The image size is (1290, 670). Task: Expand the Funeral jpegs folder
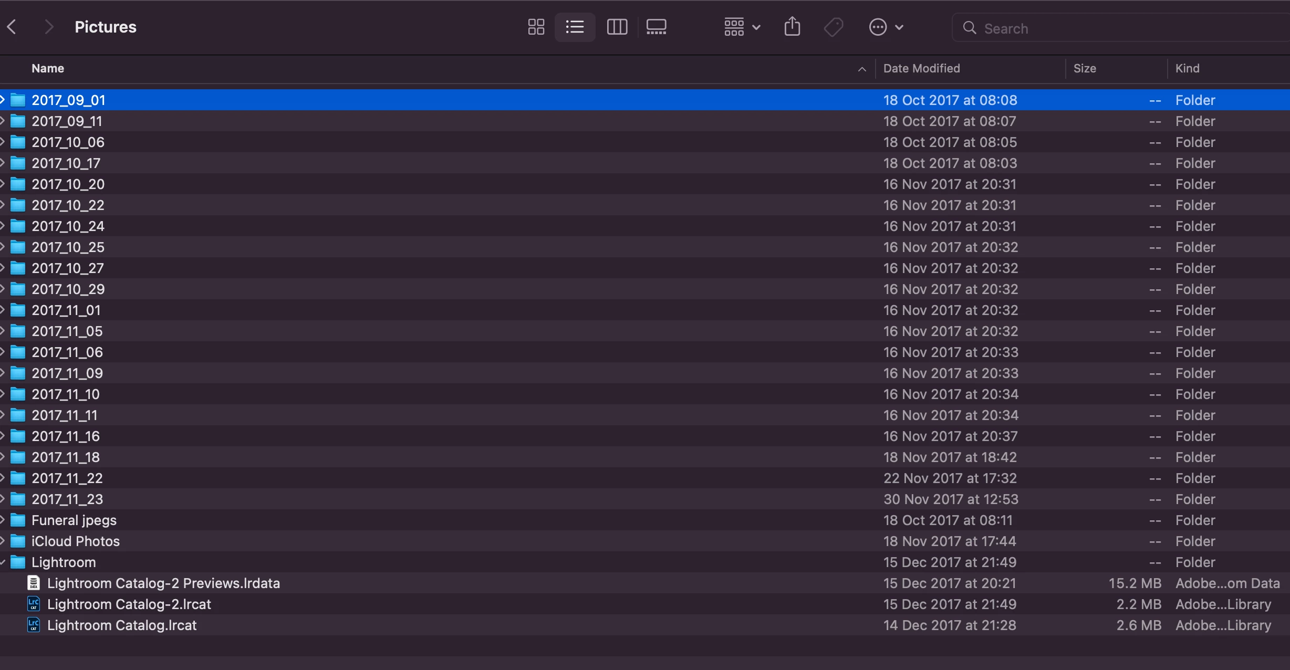point(3,520)
